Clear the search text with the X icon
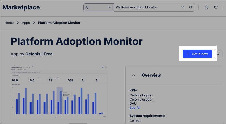This screenshot has width=226, height=124. [183, 7]
